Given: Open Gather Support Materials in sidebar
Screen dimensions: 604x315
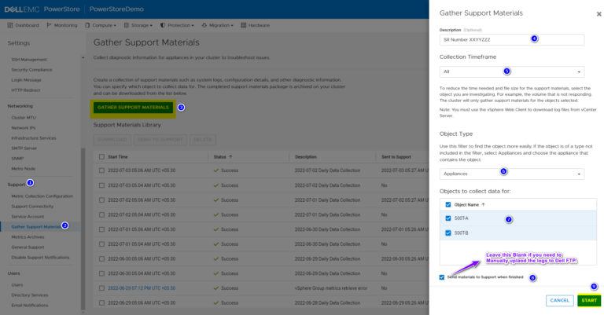Looking at the screenshot, I should (36, 226).
